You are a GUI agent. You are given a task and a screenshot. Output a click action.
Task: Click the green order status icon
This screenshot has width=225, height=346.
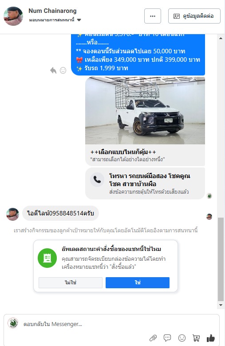click(47, 258)
